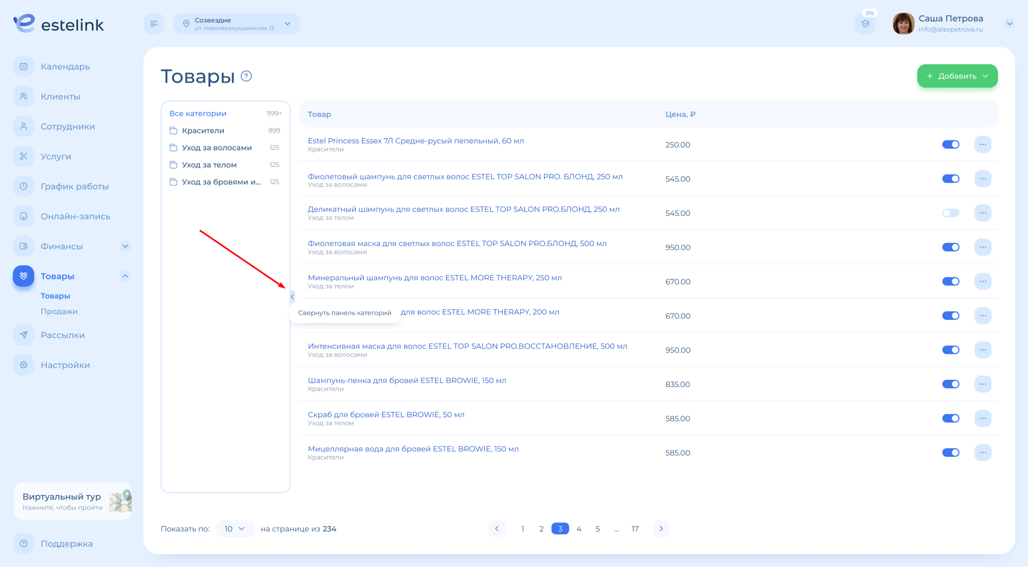
Task: Toggle the sidebar menu hamburger icon
Action: pyautogui.click(x=154, y=23)
